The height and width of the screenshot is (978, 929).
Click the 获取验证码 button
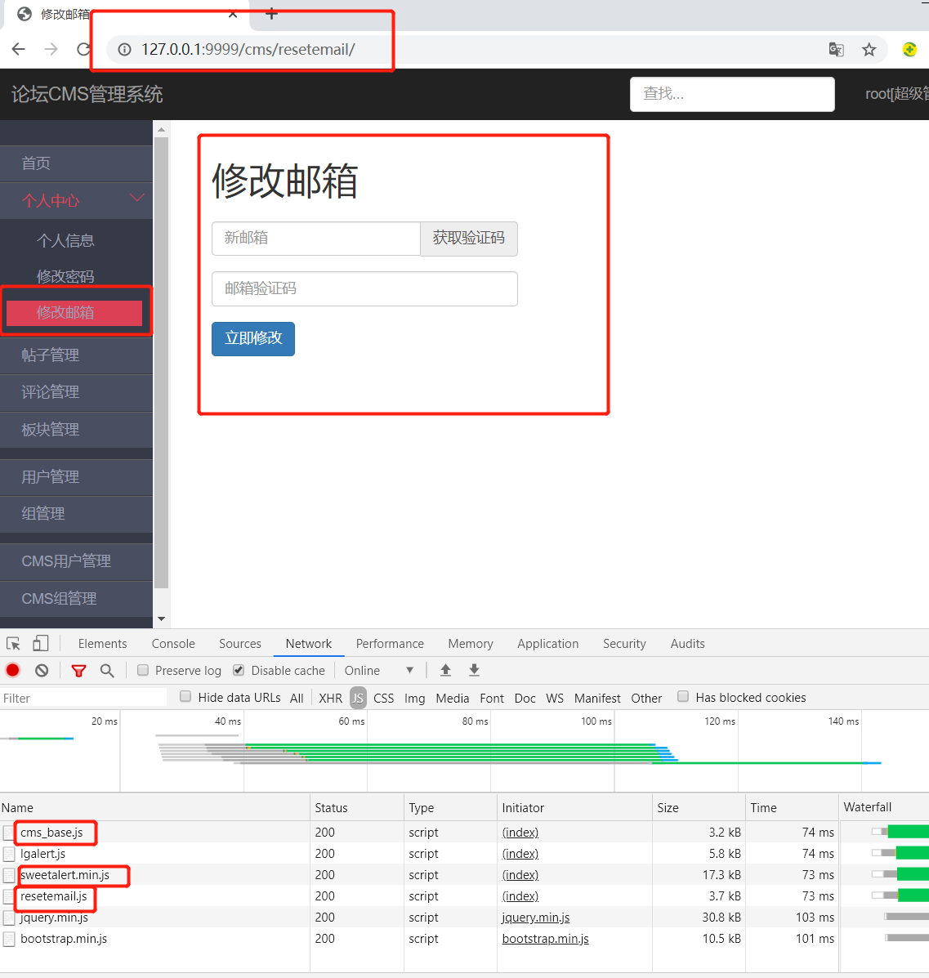[x=468, y=239]
